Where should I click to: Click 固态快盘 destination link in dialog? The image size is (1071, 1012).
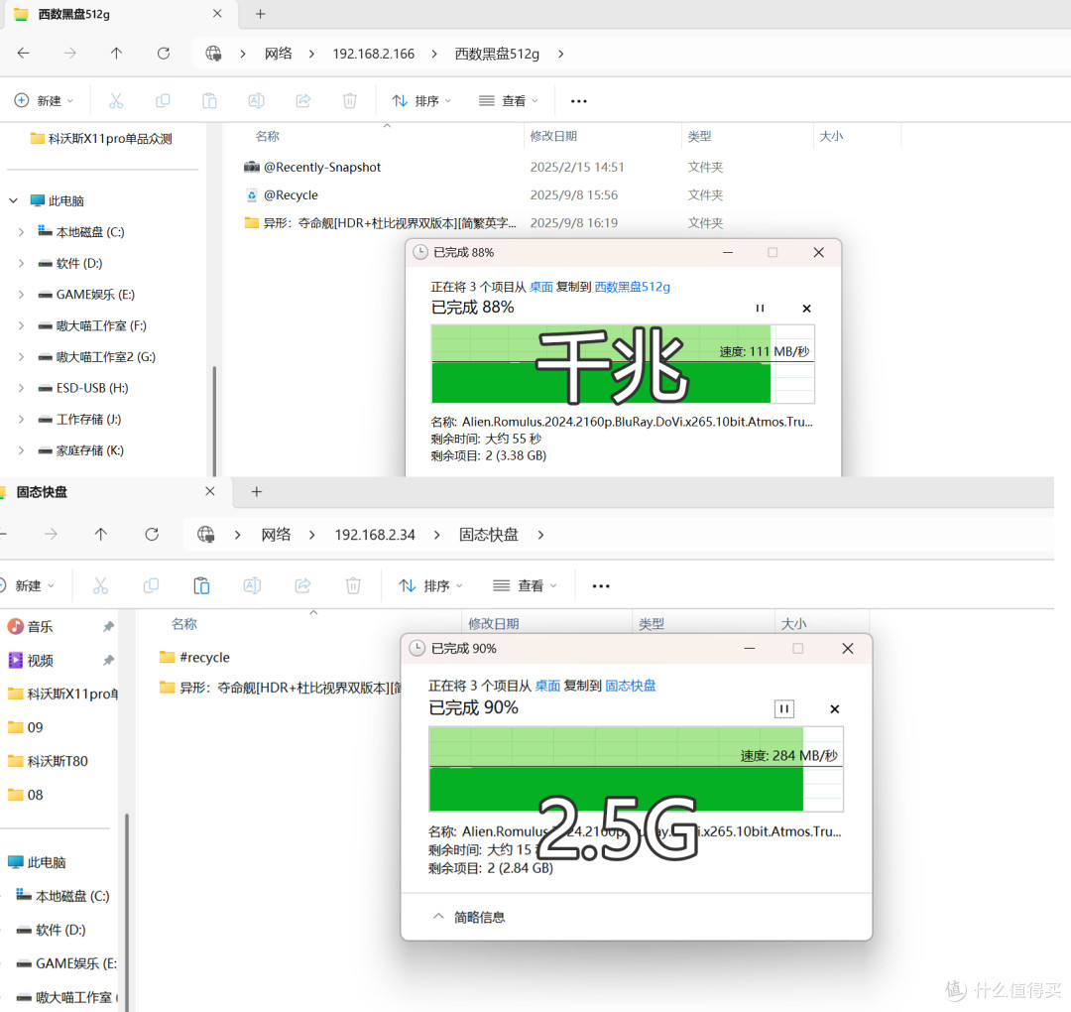(631, 686)
